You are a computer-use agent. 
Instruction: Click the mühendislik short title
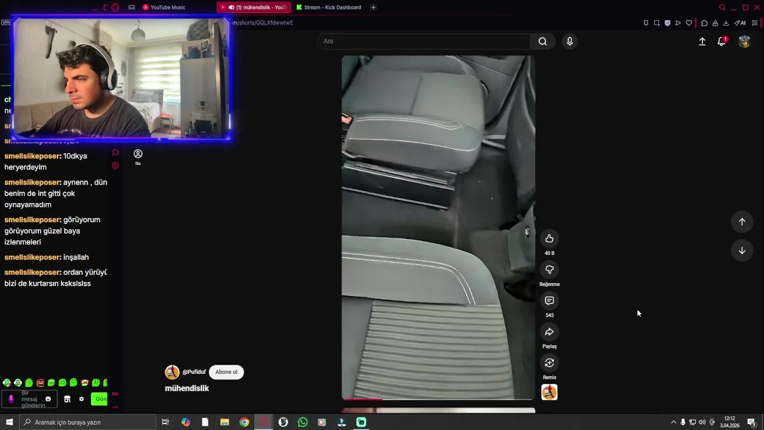(187, 388)
